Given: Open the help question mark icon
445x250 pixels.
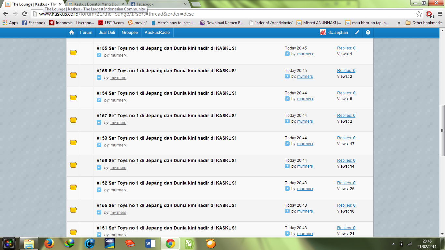Looking at the screenshot, I should [x=368, y=33].
